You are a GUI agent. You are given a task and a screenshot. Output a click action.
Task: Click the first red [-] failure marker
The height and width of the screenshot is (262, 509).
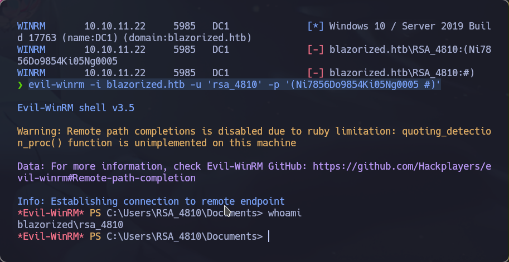coord(316,50)
